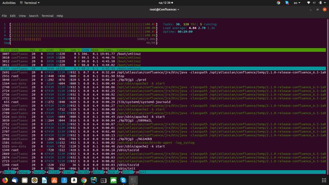Launch Firefox from the dock
Image resolution: width=329 pixels, height=185 pixels.
pyautogui.click(x=5, y=180)
